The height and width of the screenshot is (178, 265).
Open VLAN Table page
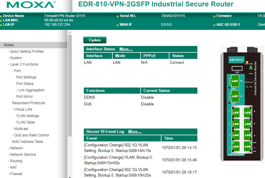(x=25, y=122)
